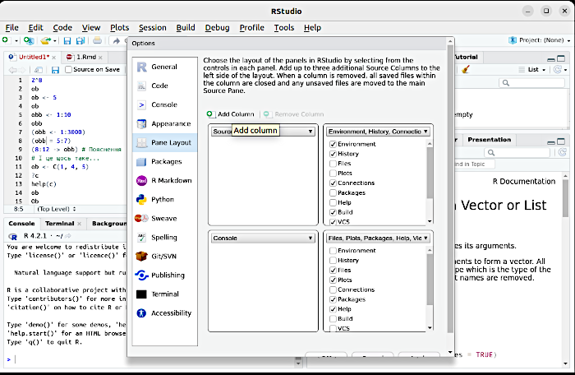Open R Markdown options category

[x=164, y=180]
